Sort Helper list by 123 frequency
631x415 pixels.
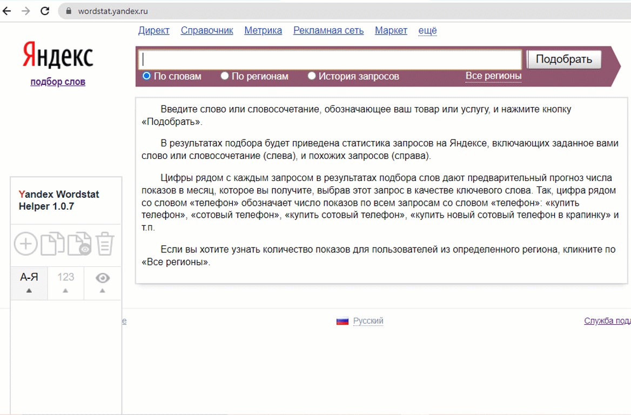click(65, 283)
